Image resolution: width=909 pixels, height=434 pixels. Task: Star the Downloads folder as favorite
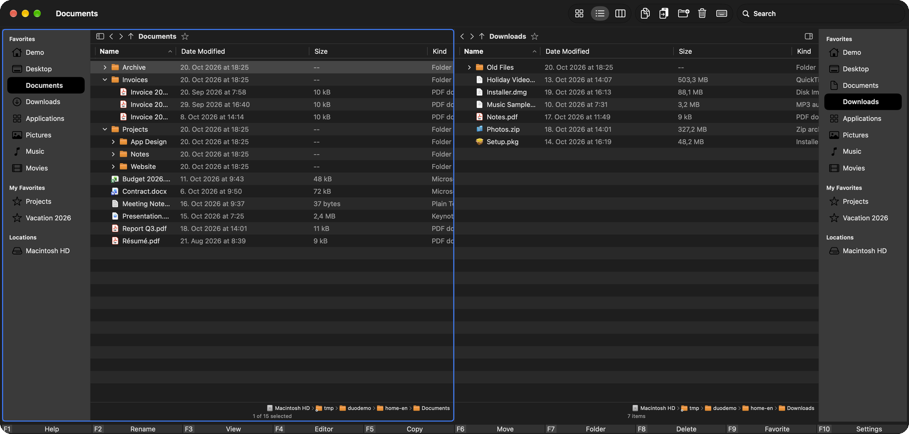[x=535, y=36]
